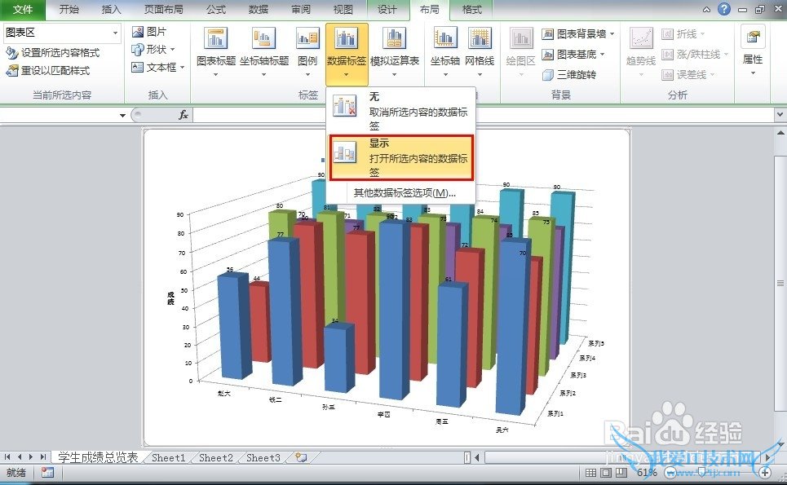787x485 pixels.
Task: Click the fx insert function icon
Action: coord(183,115)
